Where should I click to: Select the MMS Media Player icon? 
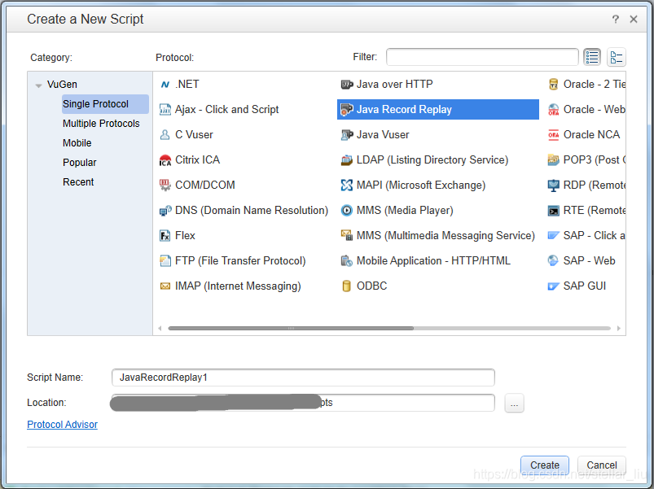tap(347, 211)
